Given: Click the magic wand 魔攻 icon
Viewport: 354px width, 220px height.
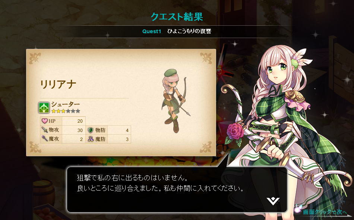Looking at the screenshot, I should click(45, 138).
